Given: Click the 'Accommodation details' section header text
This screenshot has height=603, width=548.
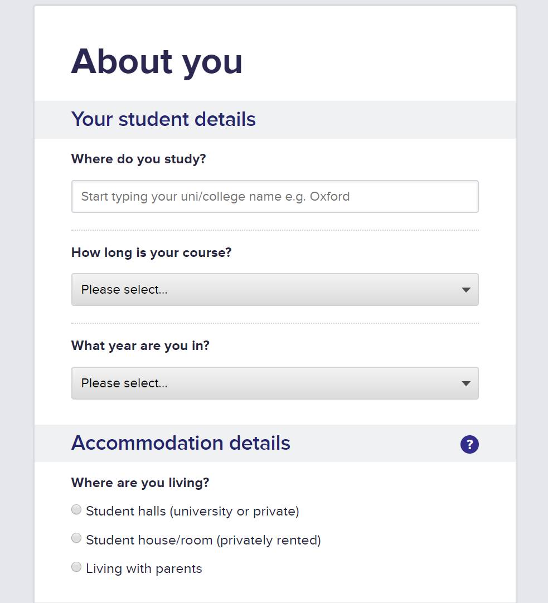Looking at the screenshot, I should tap(181, 443).
